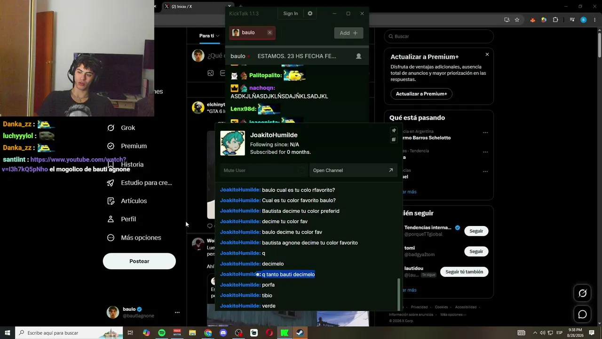Open Chrome profile B avatar
The width and height of the screenshot is (602, 339).
coord(584,20)
